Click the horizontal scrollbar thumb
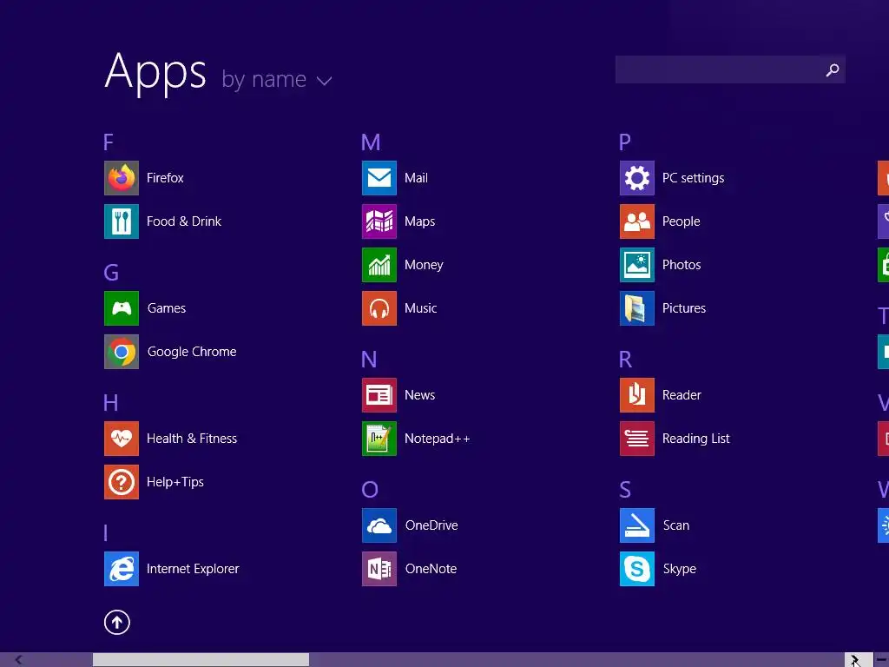This screenshot has height=667, width=889. [201, 660]
